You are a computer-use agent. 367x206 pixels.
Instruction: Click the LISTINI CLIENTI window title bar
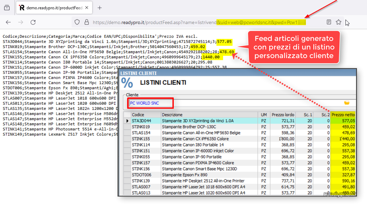tap(237, 73)
